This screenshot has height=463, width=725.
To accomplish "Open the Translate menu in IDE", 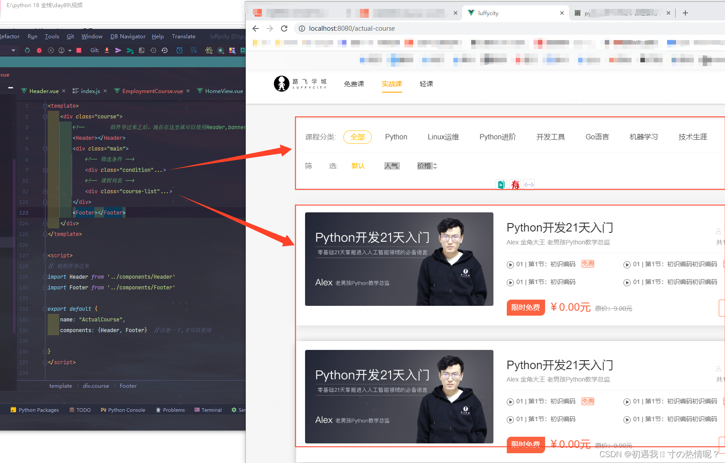I will coord(183,37).
